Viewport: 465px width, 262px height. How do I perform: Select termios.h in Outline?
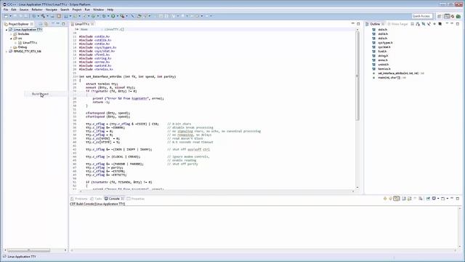(384, 69)
